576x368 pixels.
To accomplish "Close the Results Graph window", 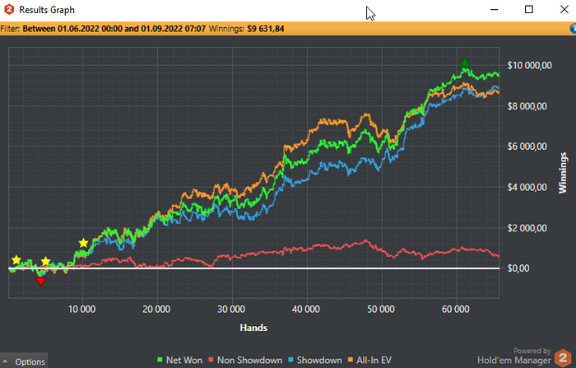I will (x=564, y=10).
